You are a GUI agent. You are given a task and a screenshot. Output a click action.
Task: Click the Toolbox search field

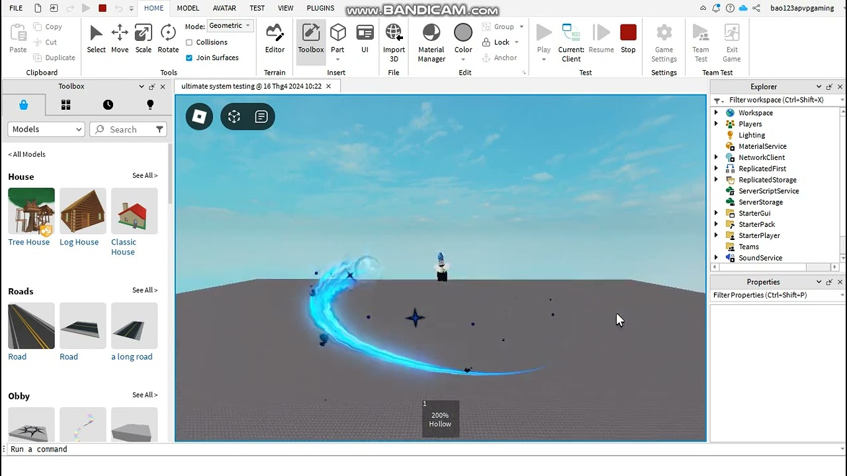(x=124, y=130)
